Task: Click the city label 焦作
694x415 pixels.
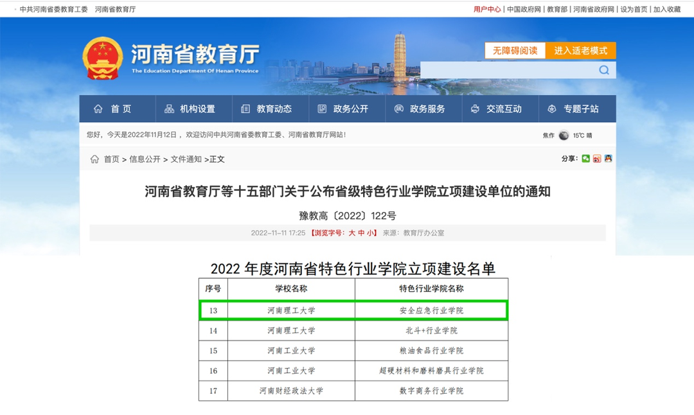Action: coord(548,136)
